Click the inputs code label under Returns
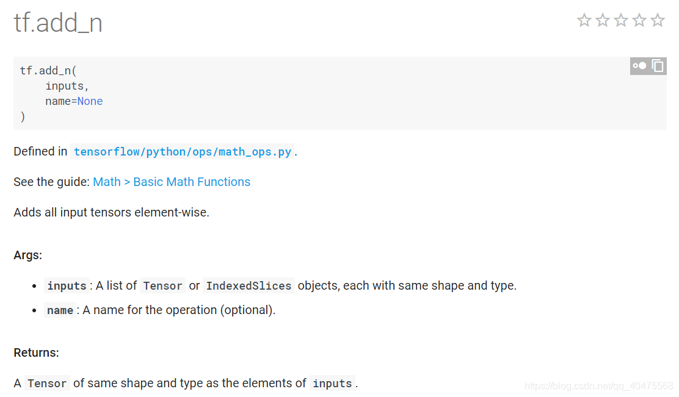 (x=332, y=383)
